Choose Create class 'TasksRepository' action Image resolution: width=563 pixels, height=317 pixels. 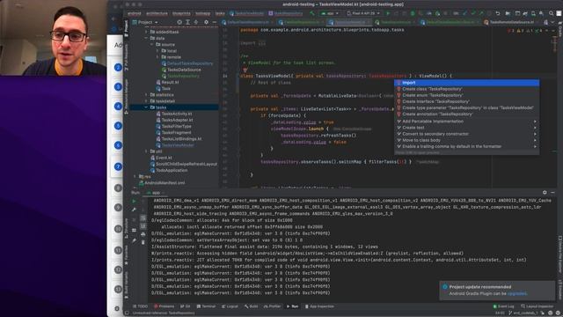[466, 89]
